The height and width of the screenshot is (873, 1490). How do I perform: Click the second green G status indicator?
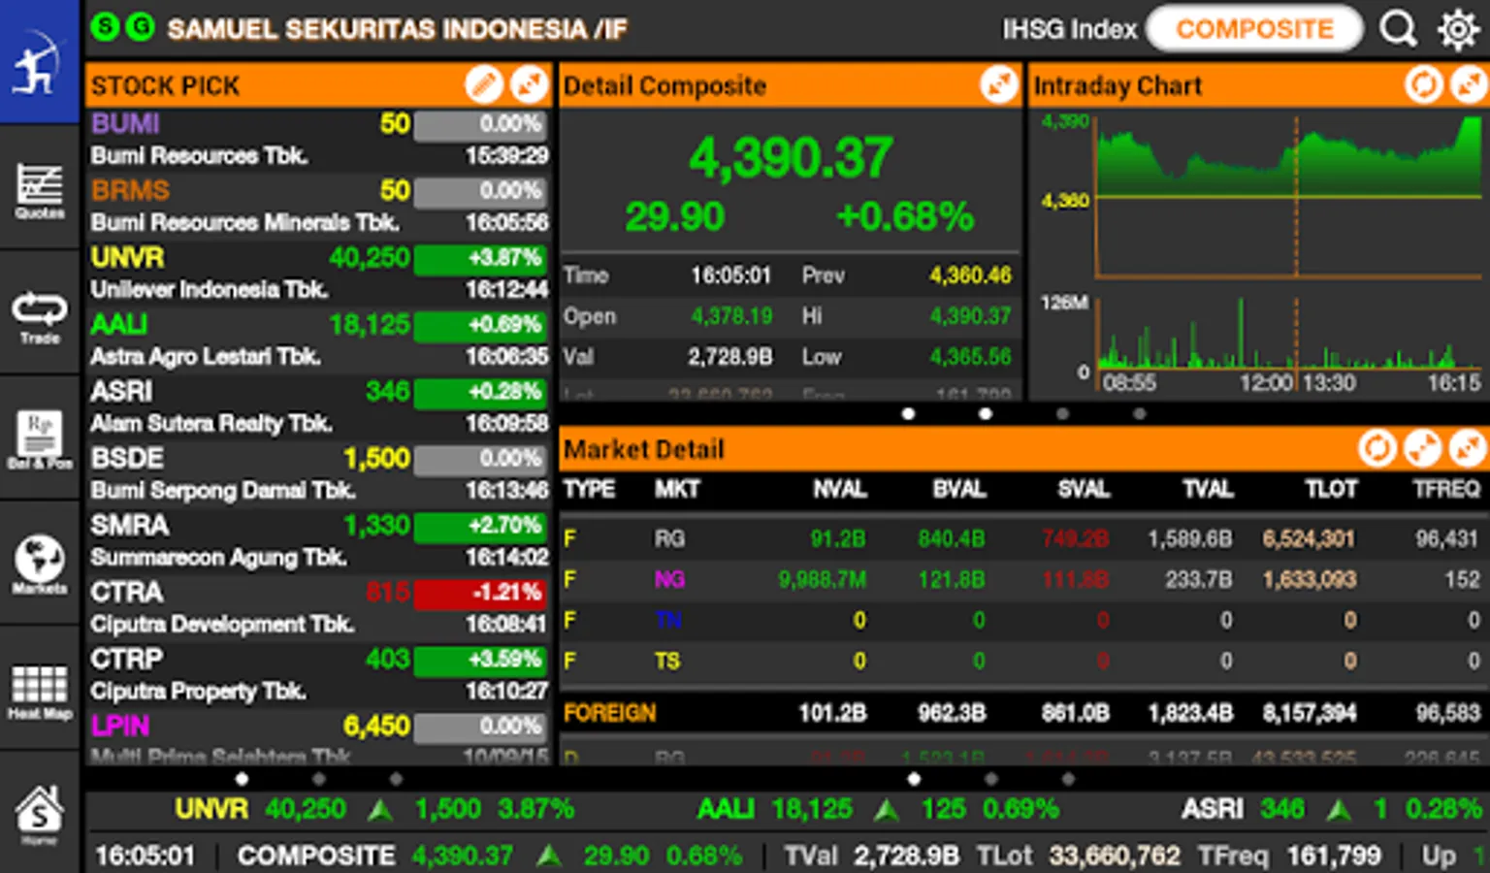click(140, 27)
